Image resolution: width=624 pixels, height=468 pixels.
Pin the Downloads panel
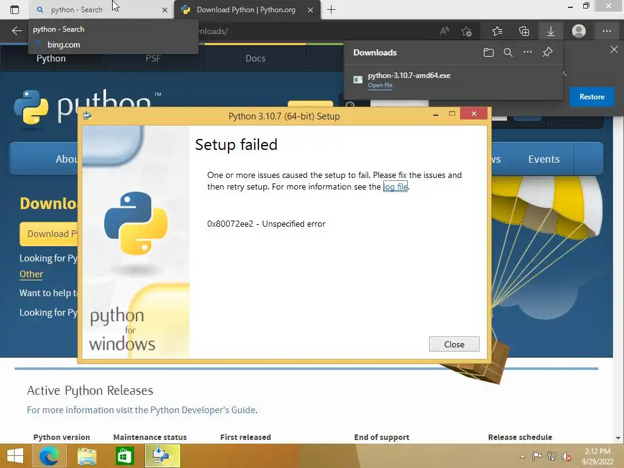tap(548, 52)
